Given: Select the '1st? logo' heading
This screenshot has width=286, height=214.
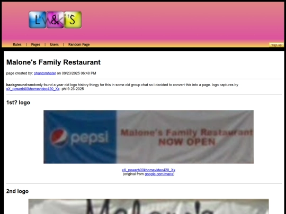Looking at the screenshot, I should click(18, 103).
